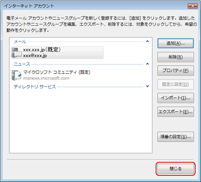Click the ニュース group header label

pyautogui.click(x=22, y=64)
